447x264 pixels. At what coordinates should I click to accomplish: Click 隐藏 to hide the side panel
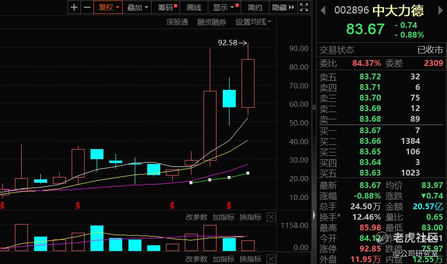point(283,7)
